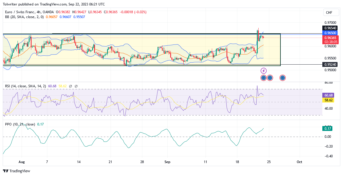Select the RSI (14, close, SMA, 14, 2) legend
The width and height of the screenshot is (343, 176).
click(25, 86)
